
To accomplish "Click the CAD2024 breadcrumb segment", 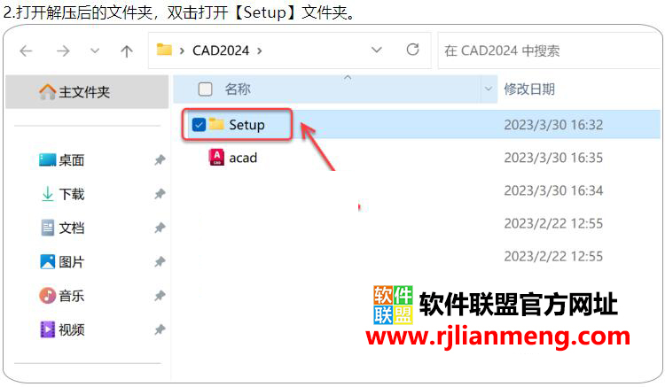I will [221, 50].
